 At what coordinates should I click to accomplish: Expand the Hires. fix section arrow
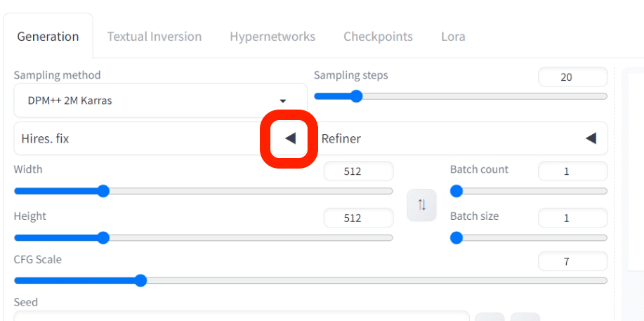pyautogui.click(x=290, y=138)
